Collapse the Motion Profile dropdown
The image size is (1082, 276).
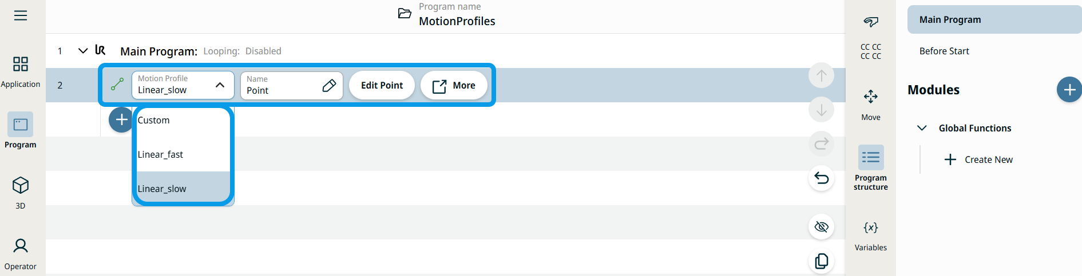220,85
